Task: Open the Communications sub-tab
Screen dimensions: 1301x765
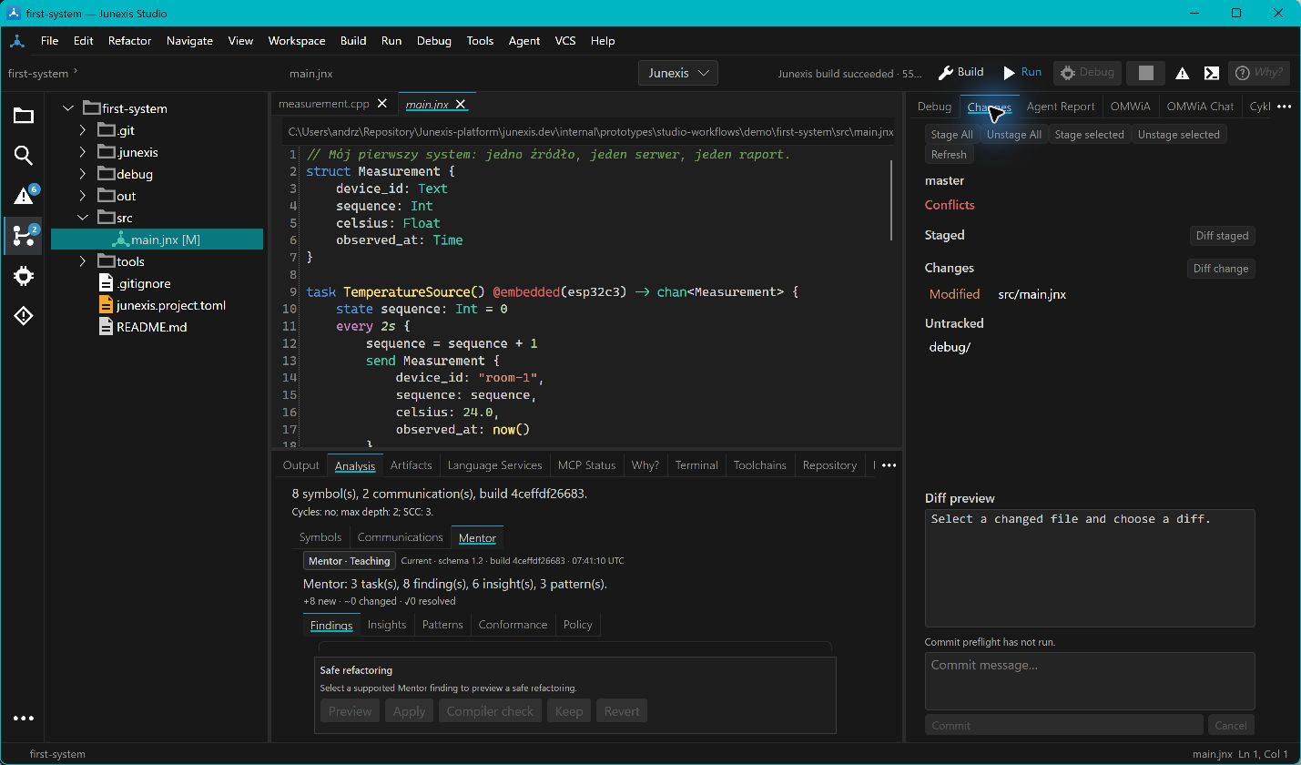Action: point(400,537)
